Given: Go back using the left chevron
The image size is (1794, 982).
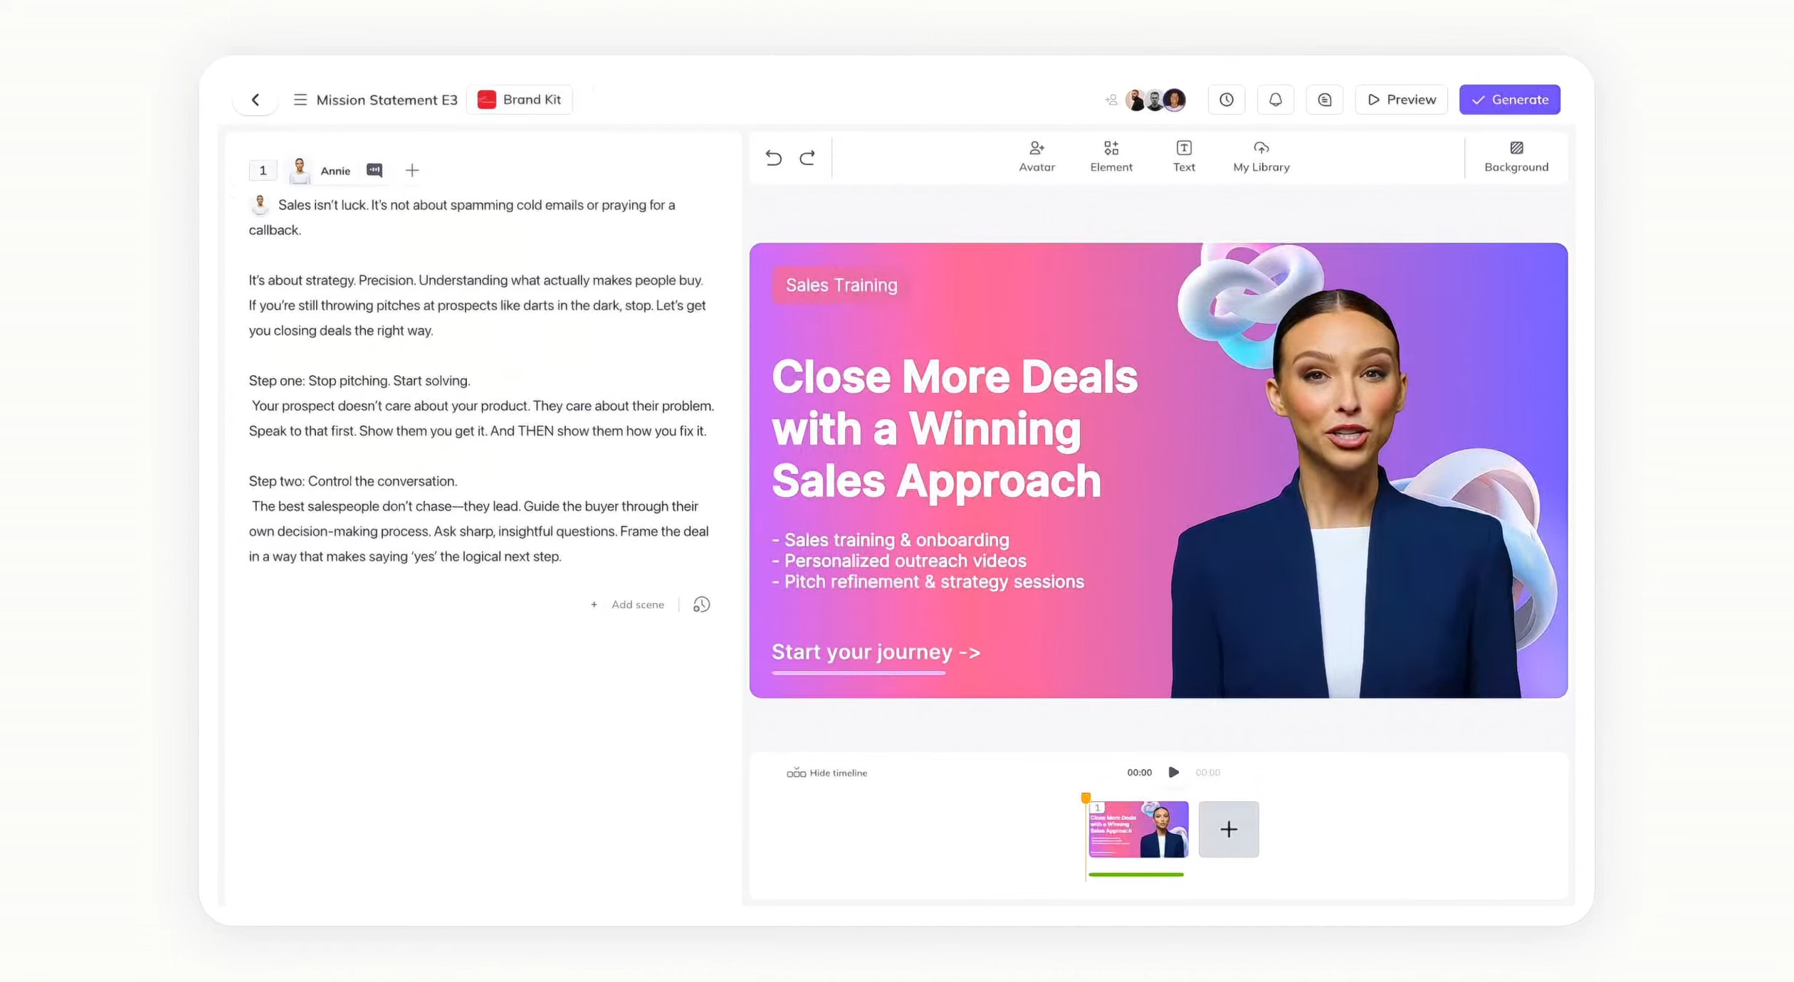Looking at the screenshot, I should (x=256, y=100).
